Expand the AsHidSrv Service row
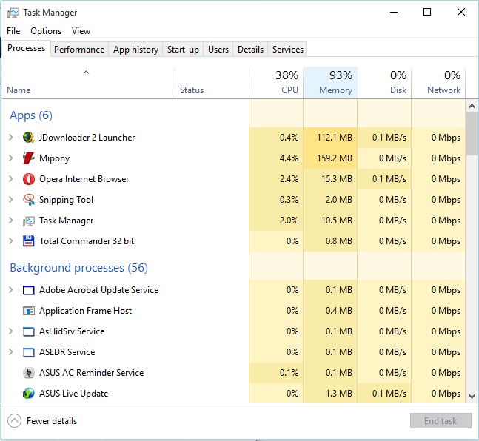 [x=10, y=331]
